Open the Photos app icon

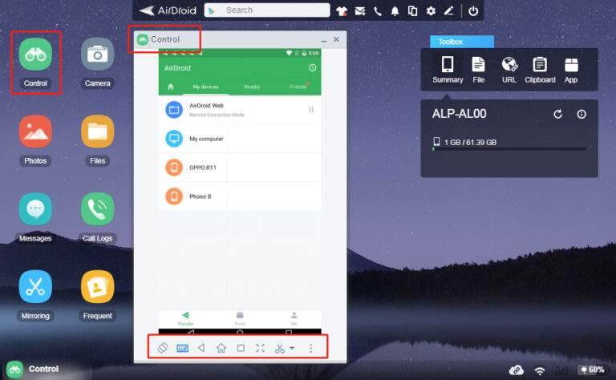click(35, 131)
